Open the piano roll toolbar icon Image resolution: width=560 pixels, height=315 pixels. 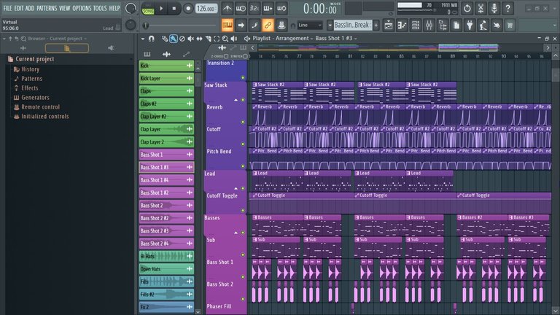[x=402, y=26]
